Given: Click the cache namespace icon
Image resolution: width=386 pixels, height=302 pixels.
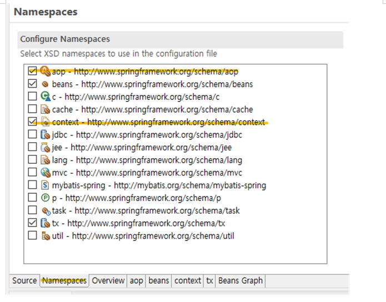Looking at the screenshot, I should (46, 109).
